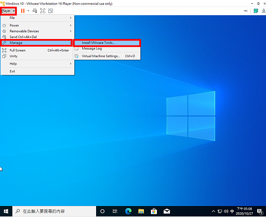Select Install VMware Tools... in submenu
Screen dimensions: 266x219
[107, 43]
